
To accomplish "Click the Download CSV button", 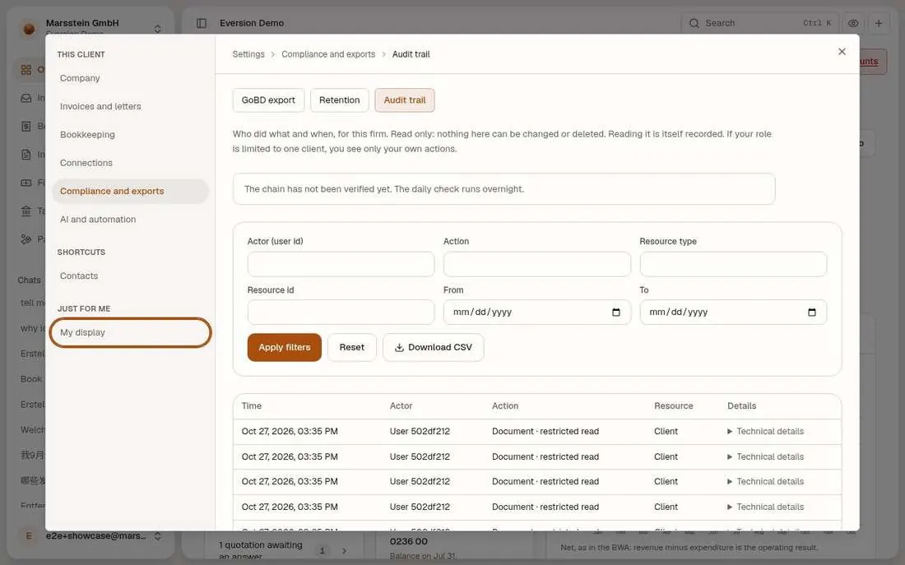I will point(434,347).
